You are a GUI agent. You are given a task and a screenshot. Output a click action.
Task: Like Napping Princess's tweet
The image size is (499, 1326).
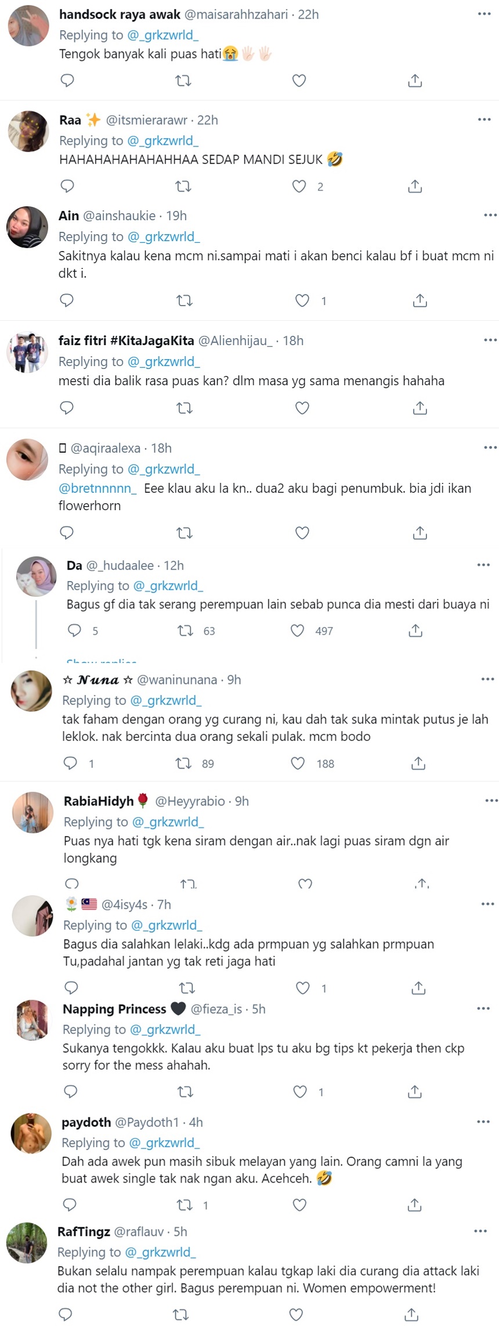coord(300,1091)
